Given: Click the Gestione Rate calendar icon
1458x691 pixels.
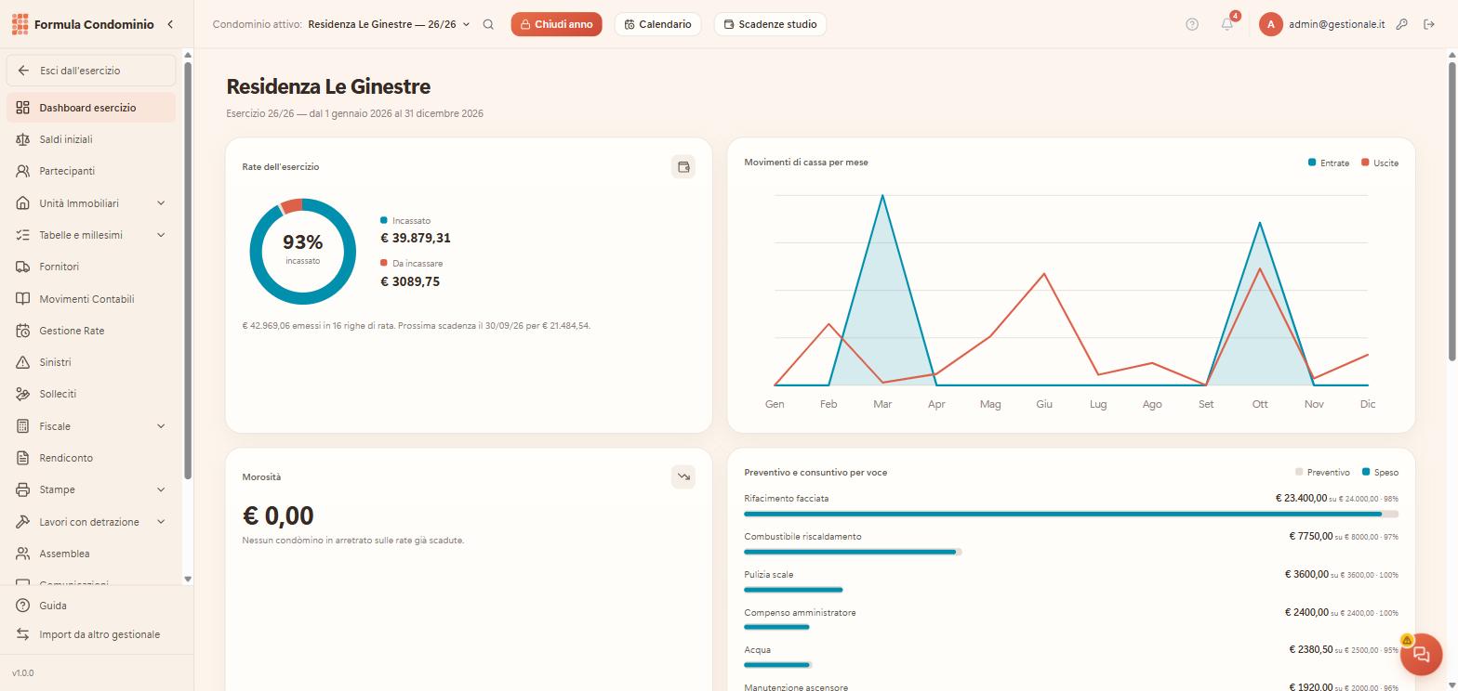Looking at the screenshot, I should (x=23, y=331).
